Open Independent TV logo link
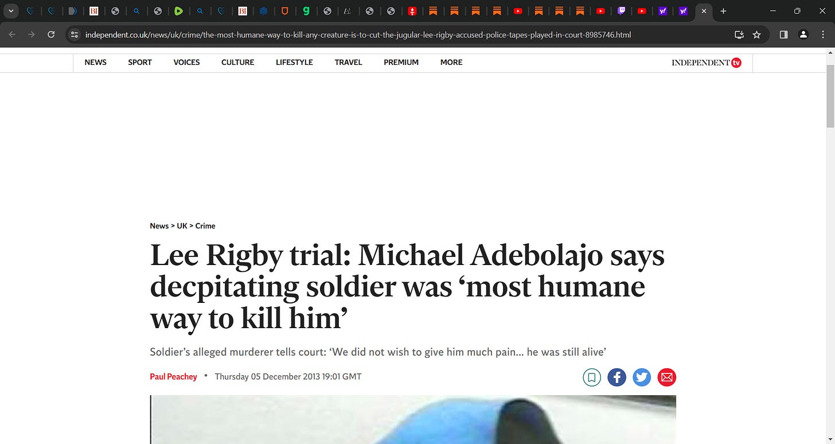The height and width of the screenshot is (444, 835). [707, 63]
